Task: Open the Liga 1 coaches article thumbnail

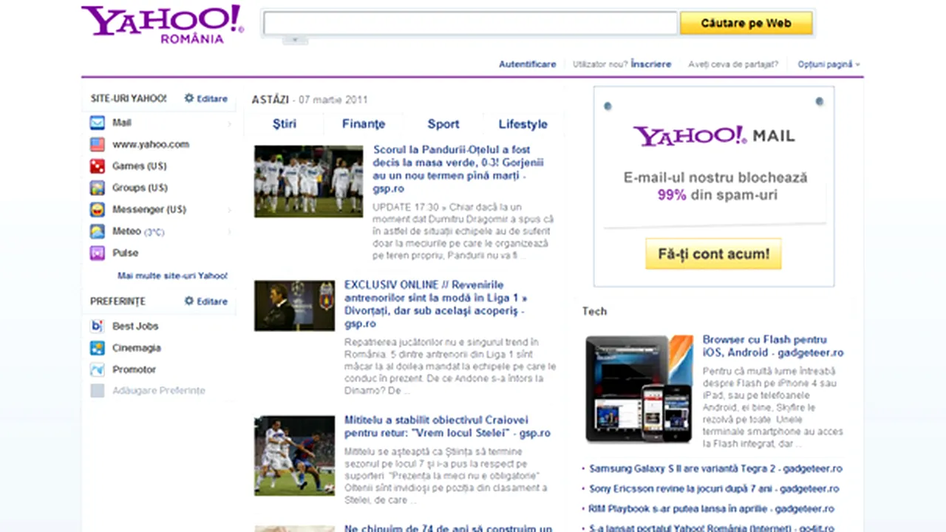Action: click(295, 306)
